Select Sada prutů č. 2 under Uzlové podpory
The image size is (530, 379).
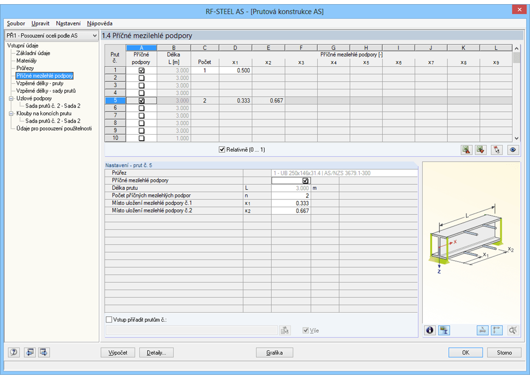point(53,106)
